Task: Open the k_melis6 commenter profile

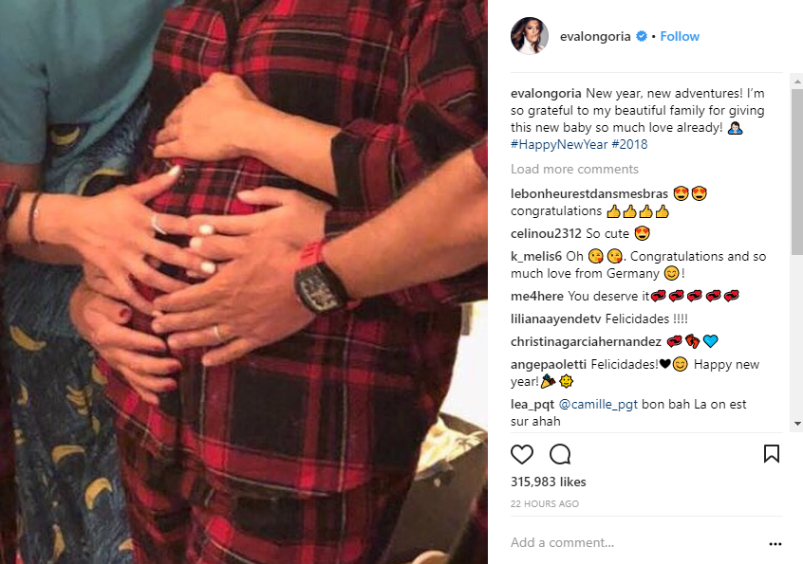Action: point(536,256)
